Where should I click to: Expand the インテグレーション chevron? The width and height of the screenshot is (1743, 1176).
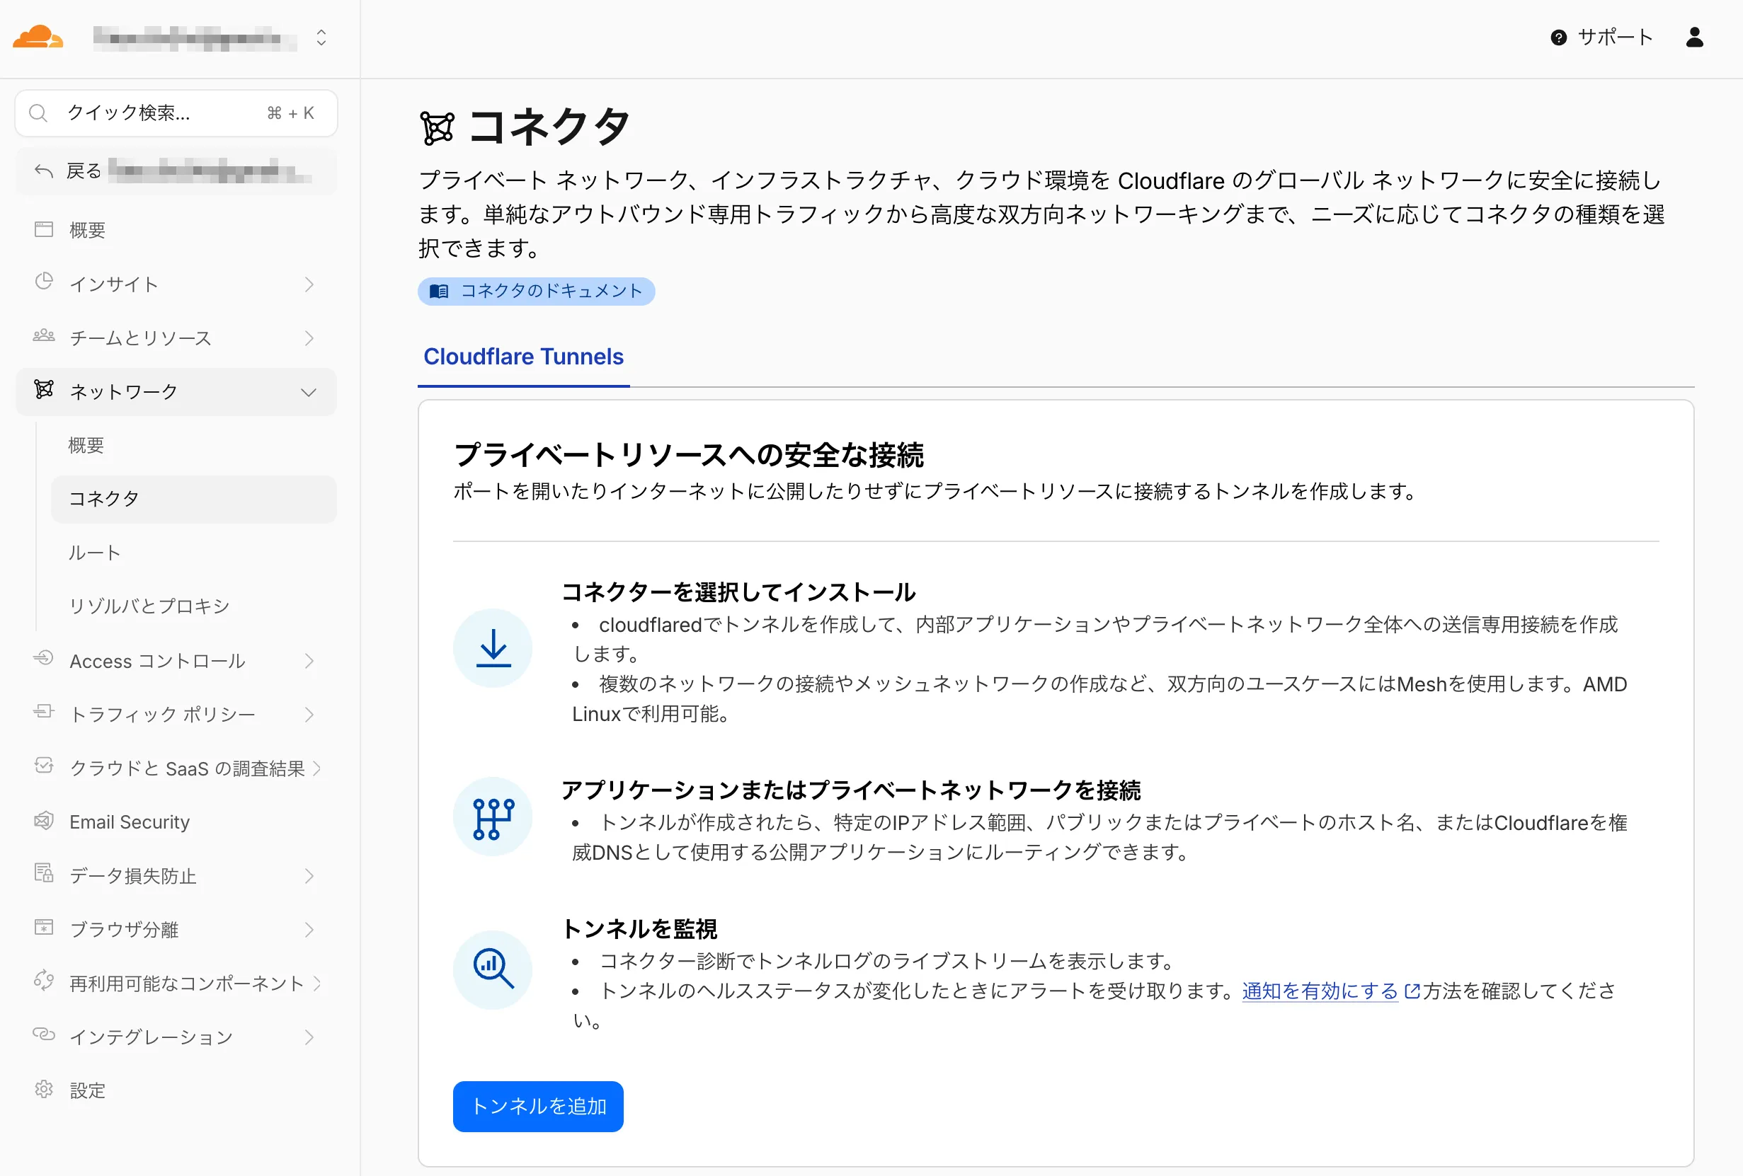click(x=309, y=1037)
